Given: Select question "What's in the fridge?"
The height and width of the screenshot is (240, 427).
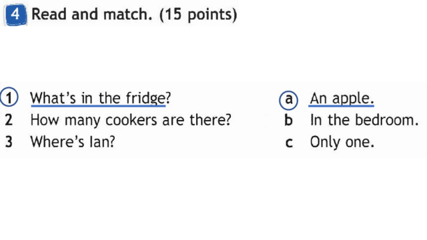Looking at the screenshot, I should tap(101, 98).
